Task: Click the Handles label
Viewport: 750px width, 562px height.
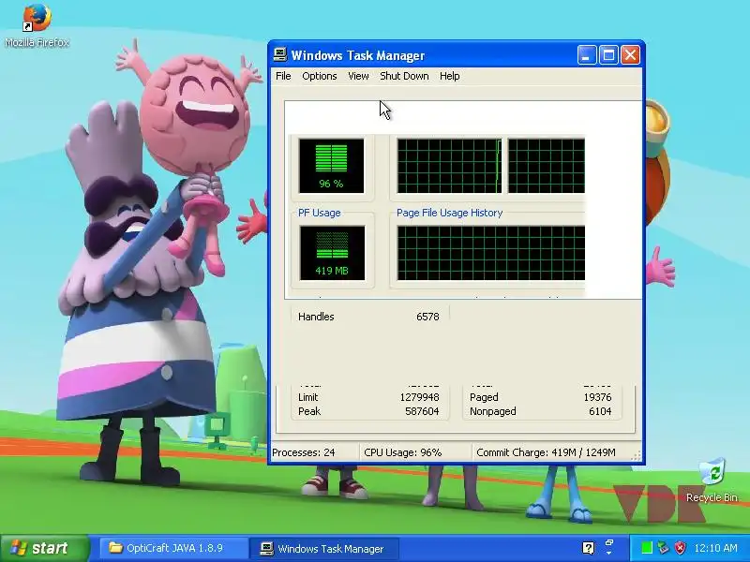Action: [316, 317]
